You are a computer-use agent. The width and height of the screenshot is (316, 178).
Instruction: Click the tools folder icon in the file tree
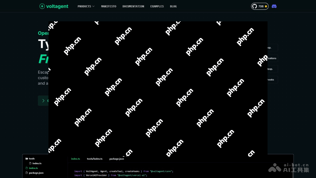27,158
